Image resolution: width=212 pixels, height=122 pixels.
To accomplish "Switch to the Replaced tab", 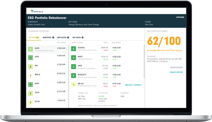I will click(x=63, y=38).
